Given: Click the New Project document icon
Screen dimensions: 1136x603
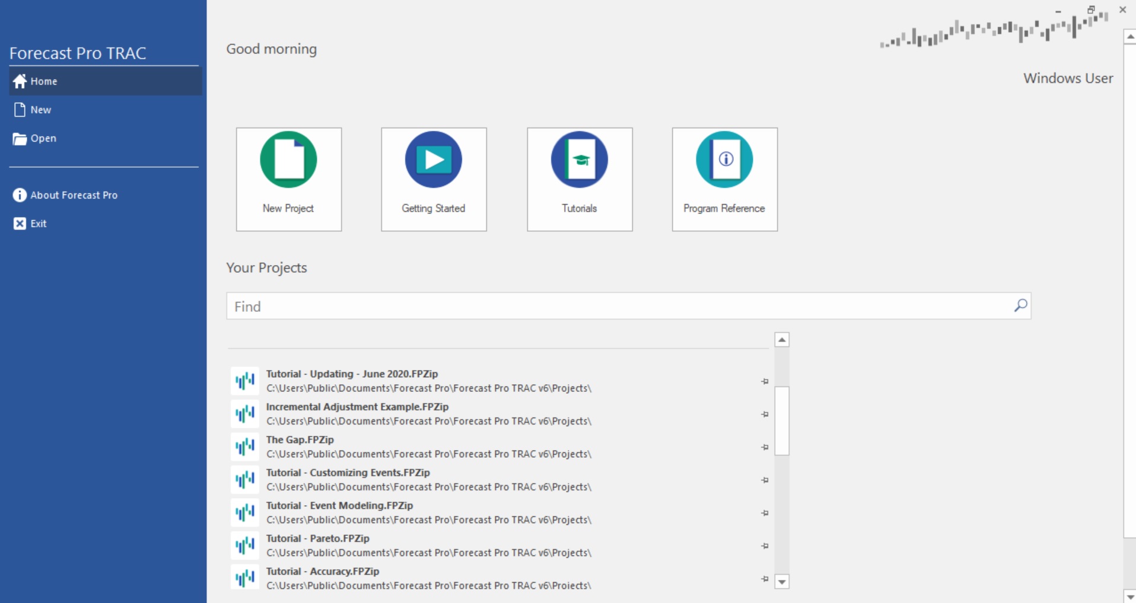Looking at the screenshot, I should 288,159.
